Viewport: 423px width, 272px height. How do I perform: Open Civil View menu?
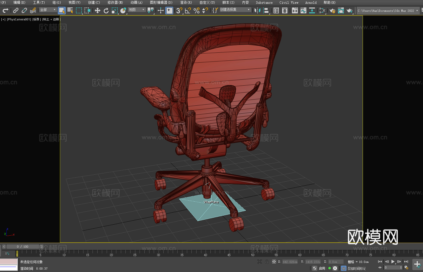click(x=289, y=2)
